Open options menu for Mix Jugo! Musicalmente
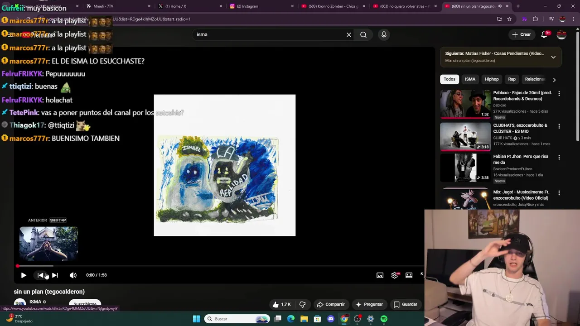 559,192
